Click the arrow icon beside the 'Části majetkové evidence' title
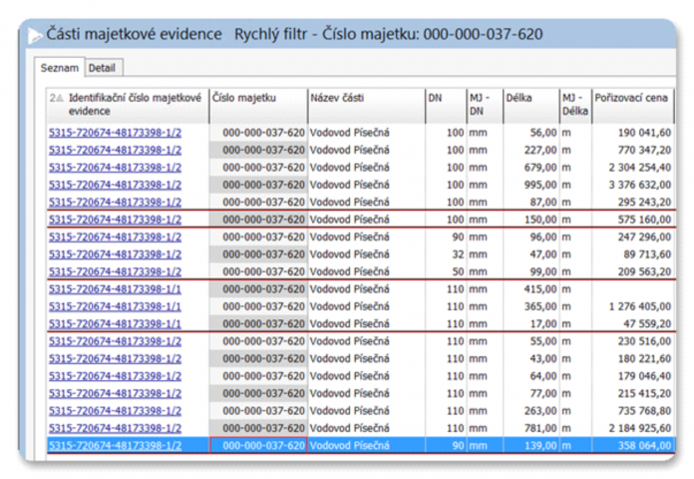 pyautogui.click(x=35, y=36)
